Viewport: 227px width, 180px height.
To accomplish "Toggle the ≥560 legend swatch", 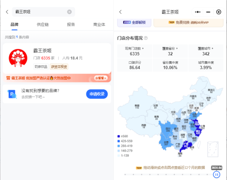I will tap(119, 136).
